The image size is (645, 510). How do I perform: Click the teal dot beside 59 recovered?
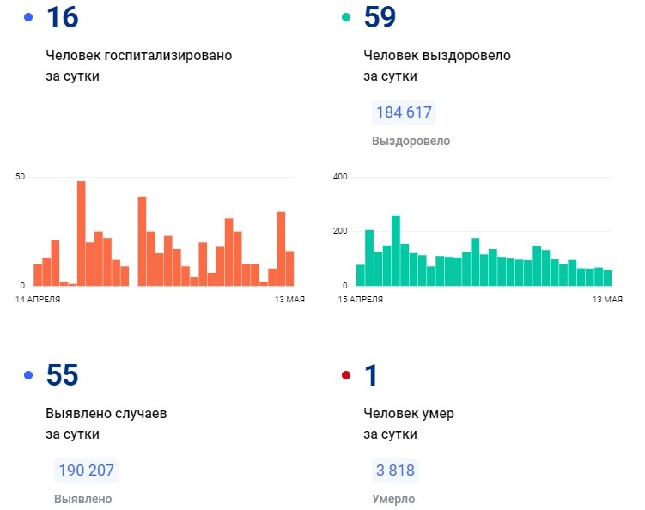pyautogui.click(x=346, y=17)
